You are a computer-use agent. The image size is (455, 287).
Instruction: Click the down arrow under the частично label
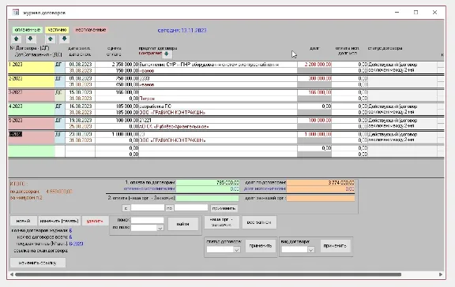64,39
